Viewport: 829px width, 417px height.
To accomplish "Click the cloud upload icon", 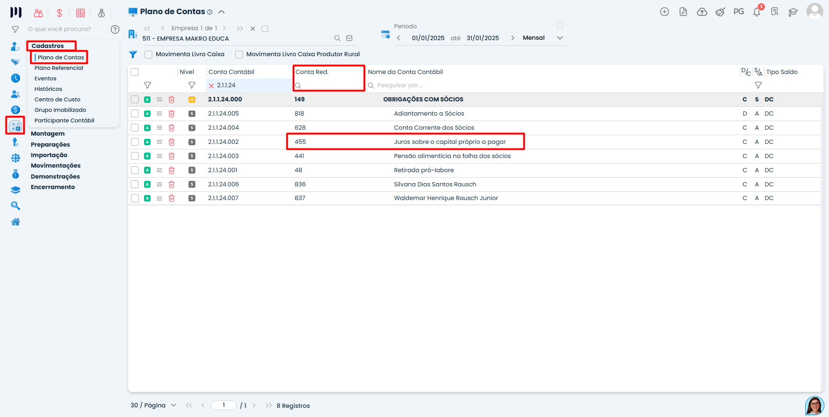I will point(702,12).
